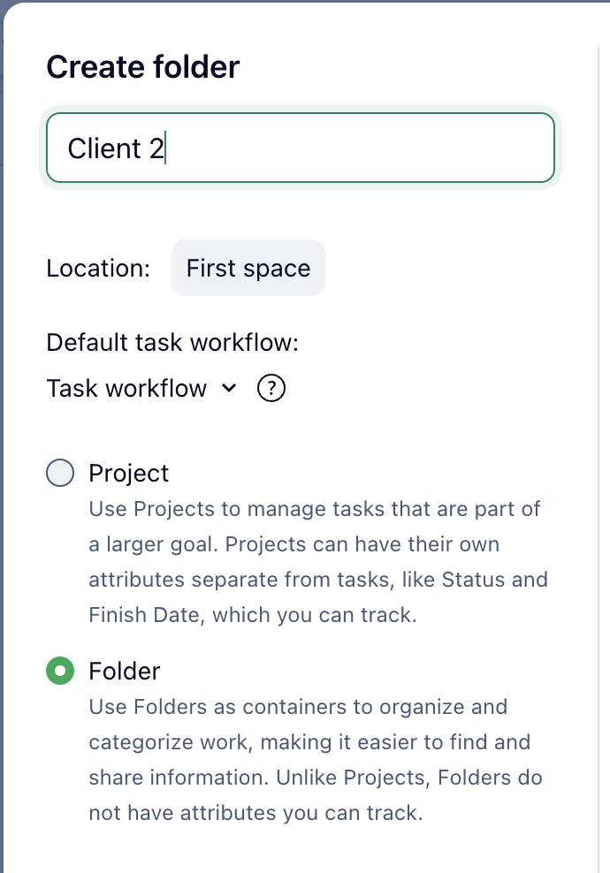The image size is (610, 873).
Task: Select the Folder radio button
Action: tap(59, 672)
